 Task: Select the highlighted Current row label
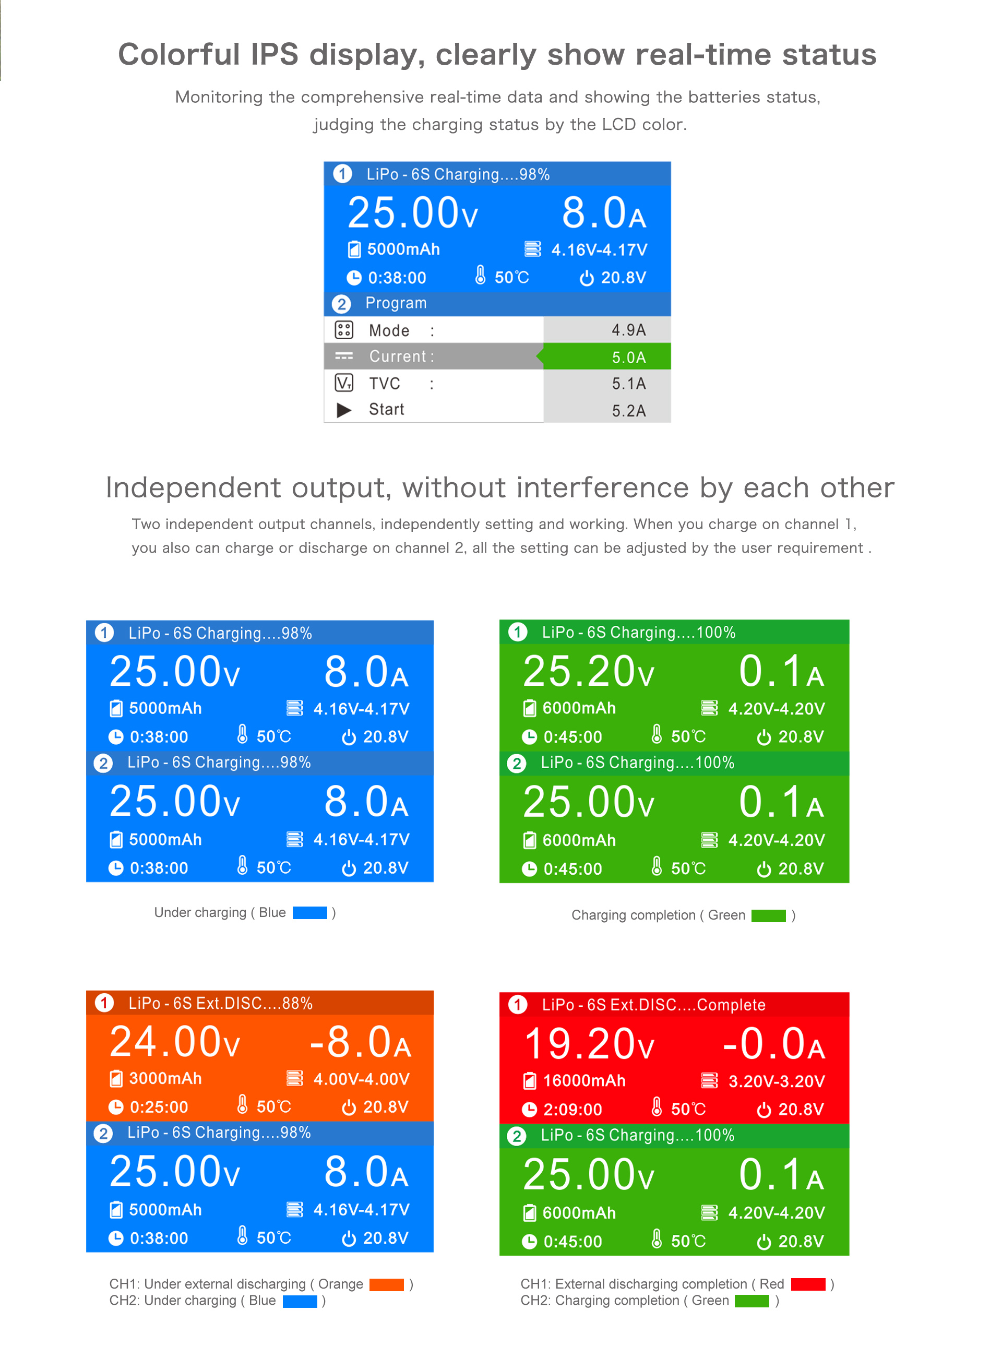(400, 356)
